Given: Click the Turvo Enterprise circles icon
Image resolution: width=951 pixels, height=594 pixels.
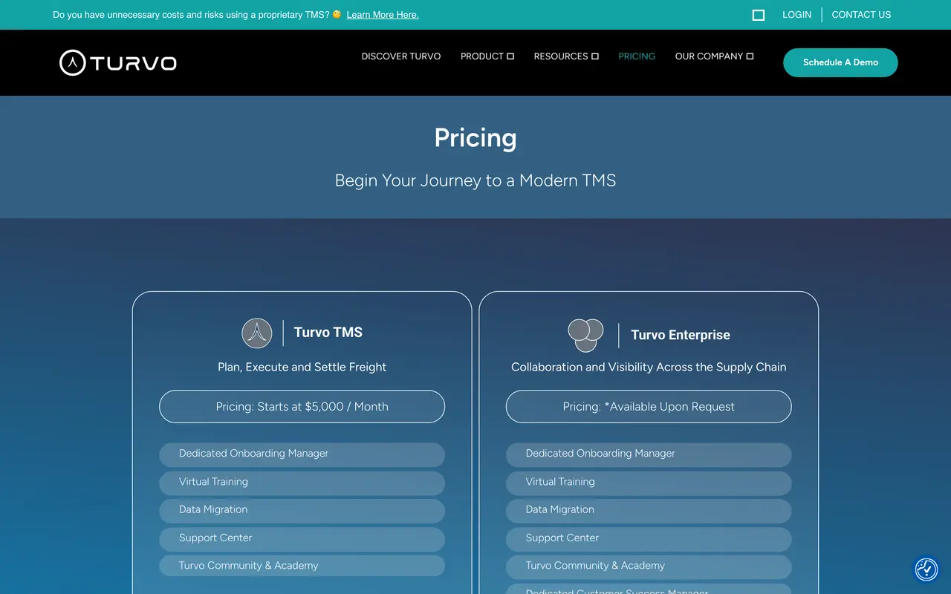Looking at the screenshot, I should pyautogui.click(x=585, y=335).
